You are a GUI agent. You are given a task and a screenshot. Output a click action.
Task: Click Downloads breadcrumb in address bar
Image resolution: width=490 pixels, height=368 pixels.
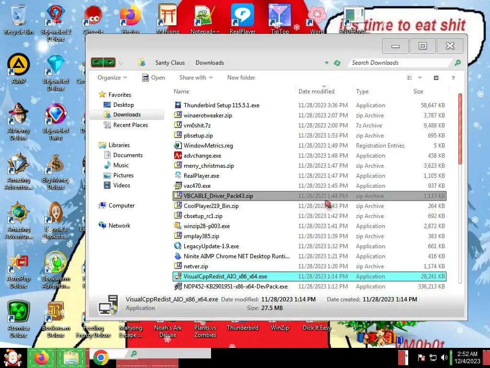(x=210, y=63)
